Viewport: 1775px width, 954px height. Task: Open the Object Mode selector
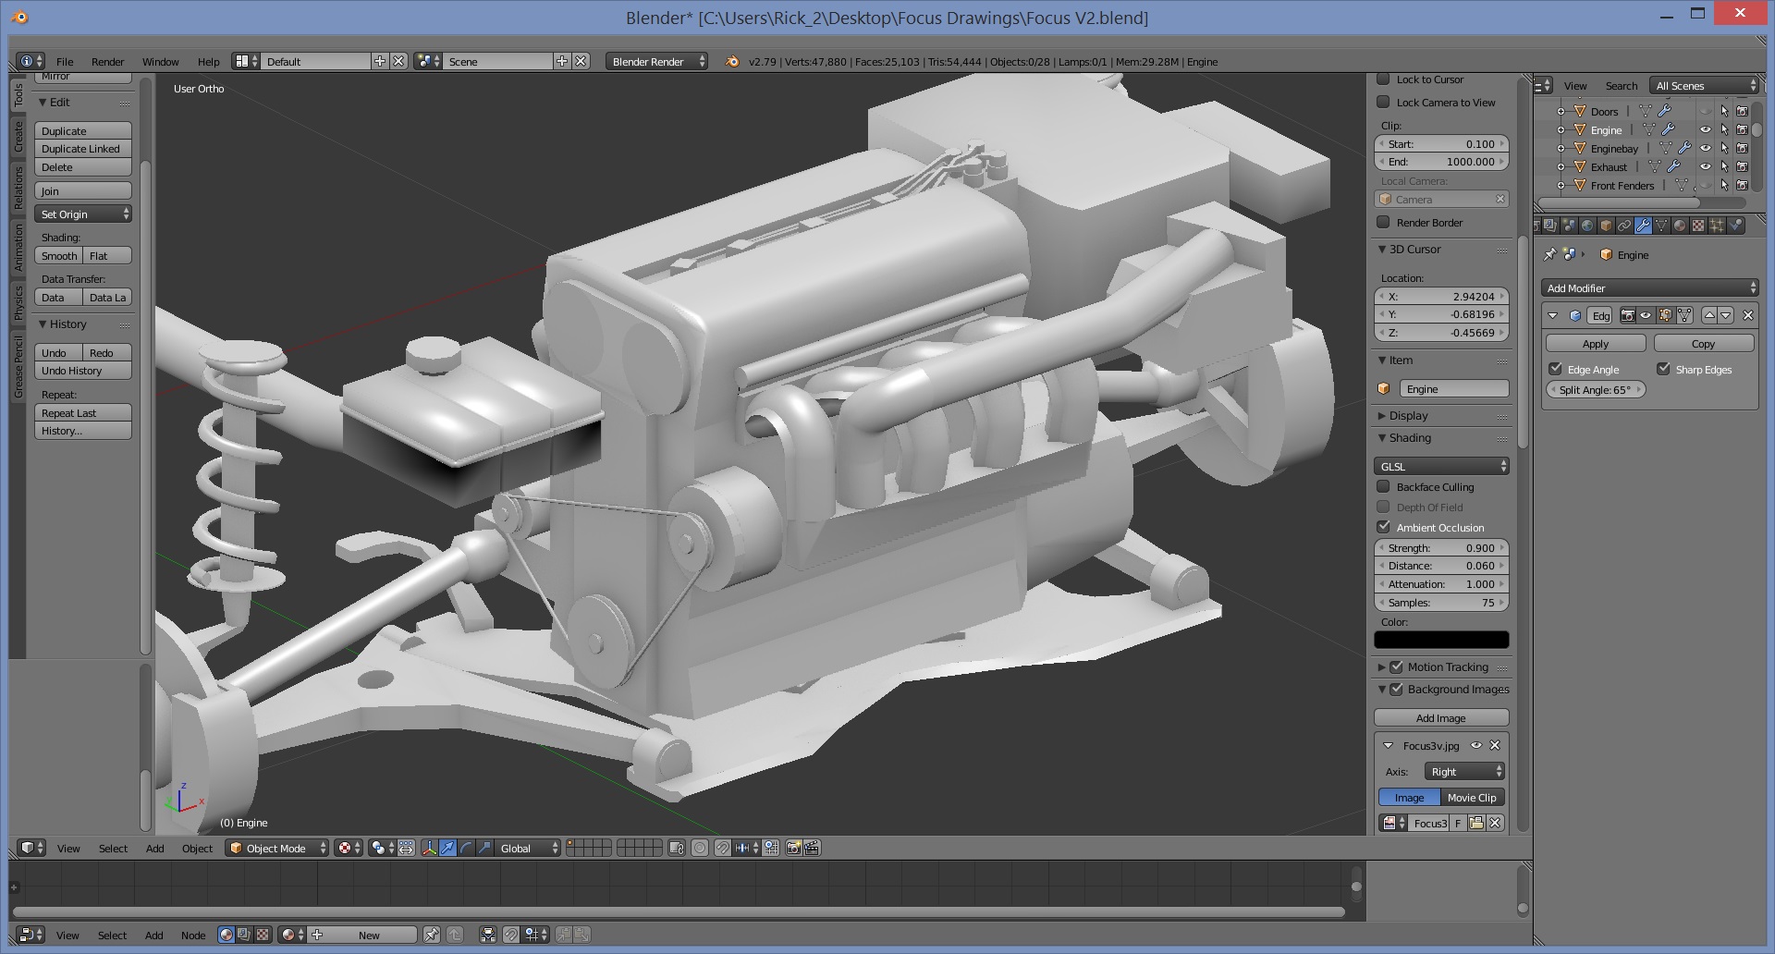click(277, 848)
